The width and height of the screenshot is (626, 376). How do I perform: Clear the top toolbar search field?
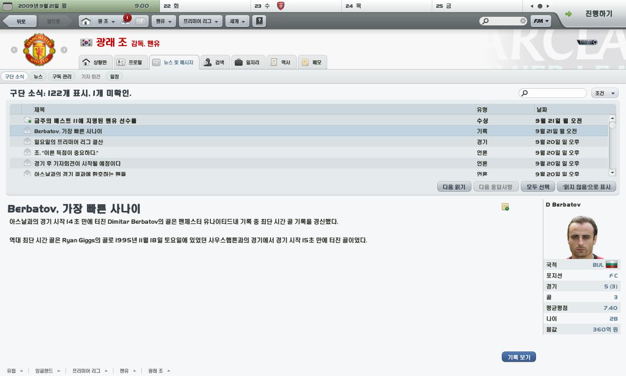523,21
